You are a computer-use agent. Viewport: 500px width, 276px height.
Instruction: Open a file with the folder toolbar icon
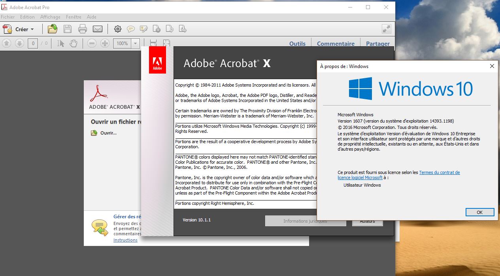52,29
